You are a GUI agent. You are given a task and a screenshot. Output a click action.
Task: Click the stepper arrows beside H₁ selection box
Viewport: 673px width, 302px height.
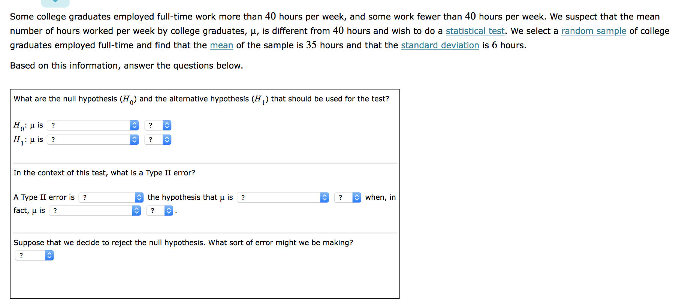tap(134, 139)
